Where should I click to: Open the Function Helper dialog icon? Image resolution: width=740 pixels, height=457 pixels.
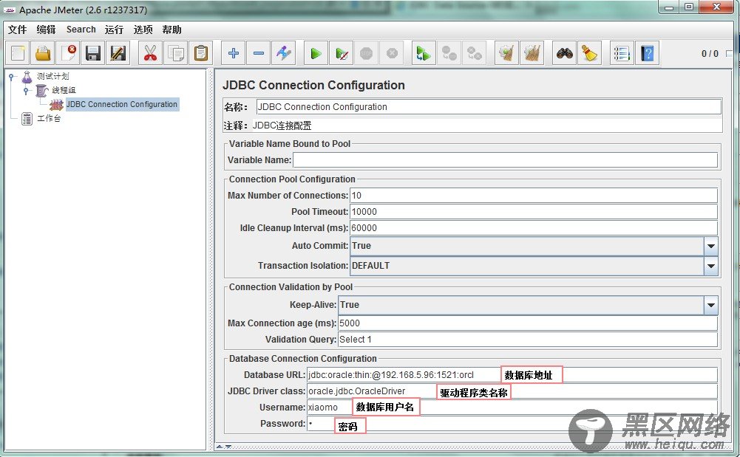tap(622, 52)
